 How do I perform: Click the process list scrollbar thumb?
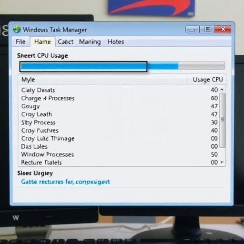(223, 121)
